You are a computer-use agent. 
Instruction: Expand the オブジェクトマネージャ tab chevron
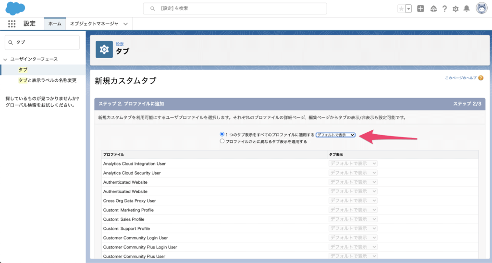click(x=125, y=24)
